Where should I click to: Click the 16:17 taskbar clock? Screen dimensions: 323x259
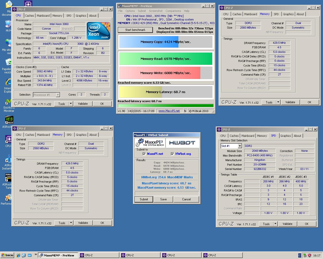pos(317,255)
